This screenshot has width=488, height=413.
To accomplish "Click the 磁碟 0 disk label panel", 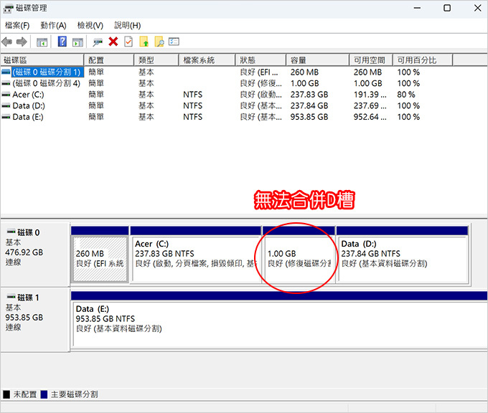I will tap(35, 255).
